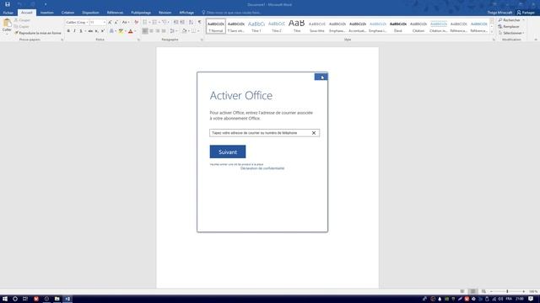The height and width of the screenshot is (303, 540).
Task: Open the Déclaration de confidentialité link
Action: point(262,168)
